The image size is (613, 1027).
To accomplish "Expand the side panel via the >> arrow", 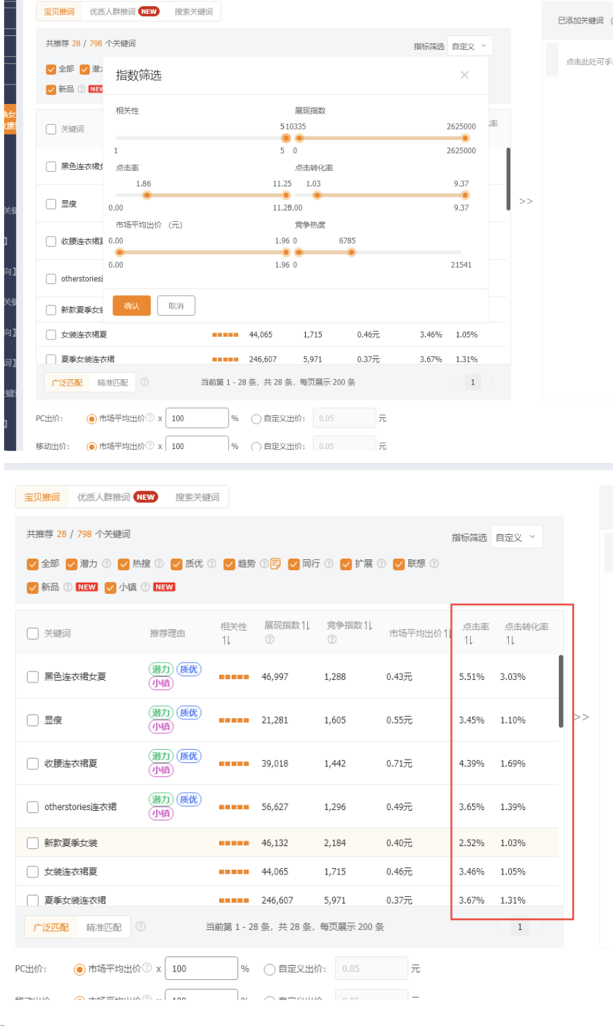I will tap(582, 717).
